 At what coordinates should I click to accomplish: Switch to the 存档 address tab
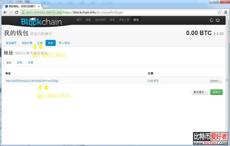[x=20, y=63]
